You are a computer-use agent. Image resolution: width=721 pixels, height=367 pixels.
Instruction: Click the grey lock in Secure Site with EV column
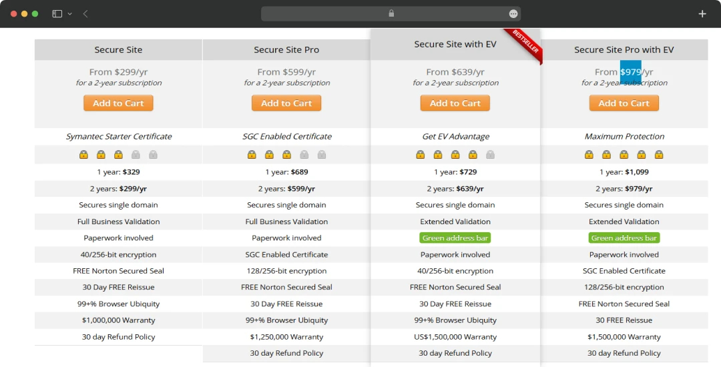coord(490,154)
